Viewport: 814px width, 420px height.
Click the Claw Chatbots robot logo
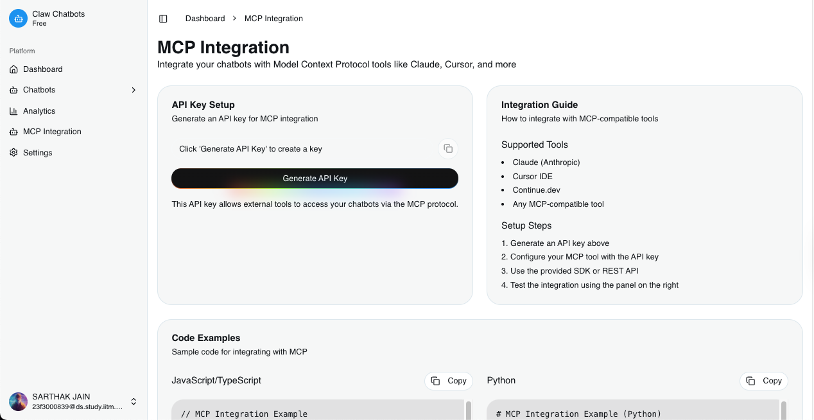tap(18, 19)
